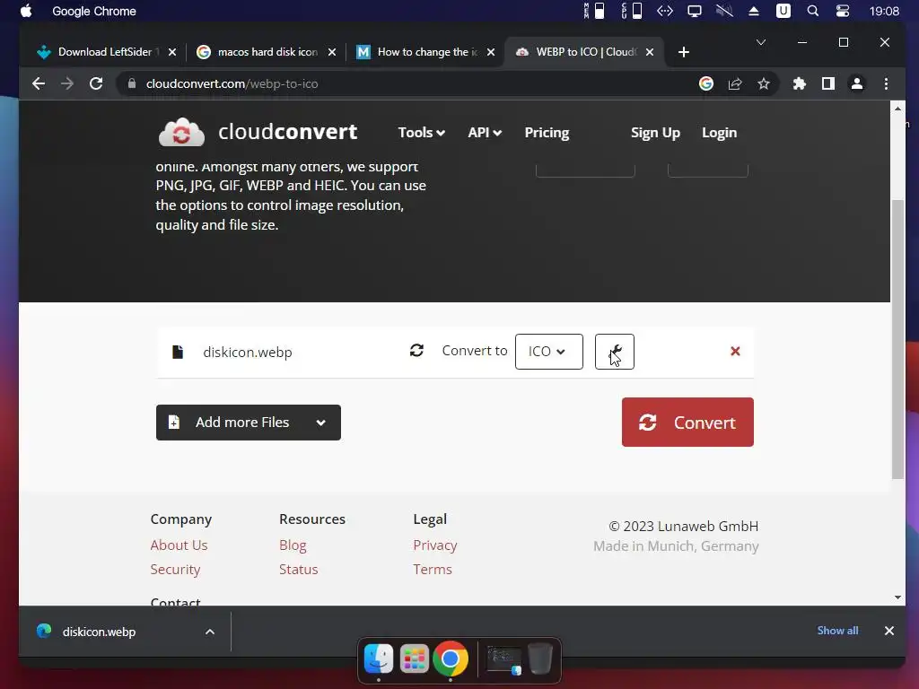Close the How to change tab

tap(491, 52)
